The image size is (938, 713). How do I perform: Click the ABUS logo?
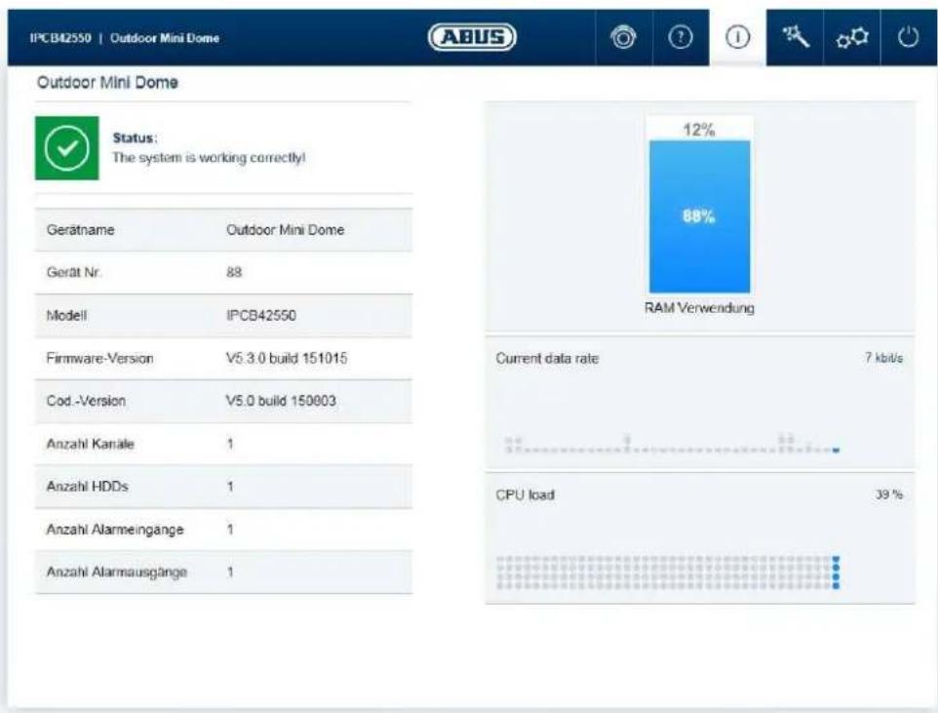coord(472,37)
